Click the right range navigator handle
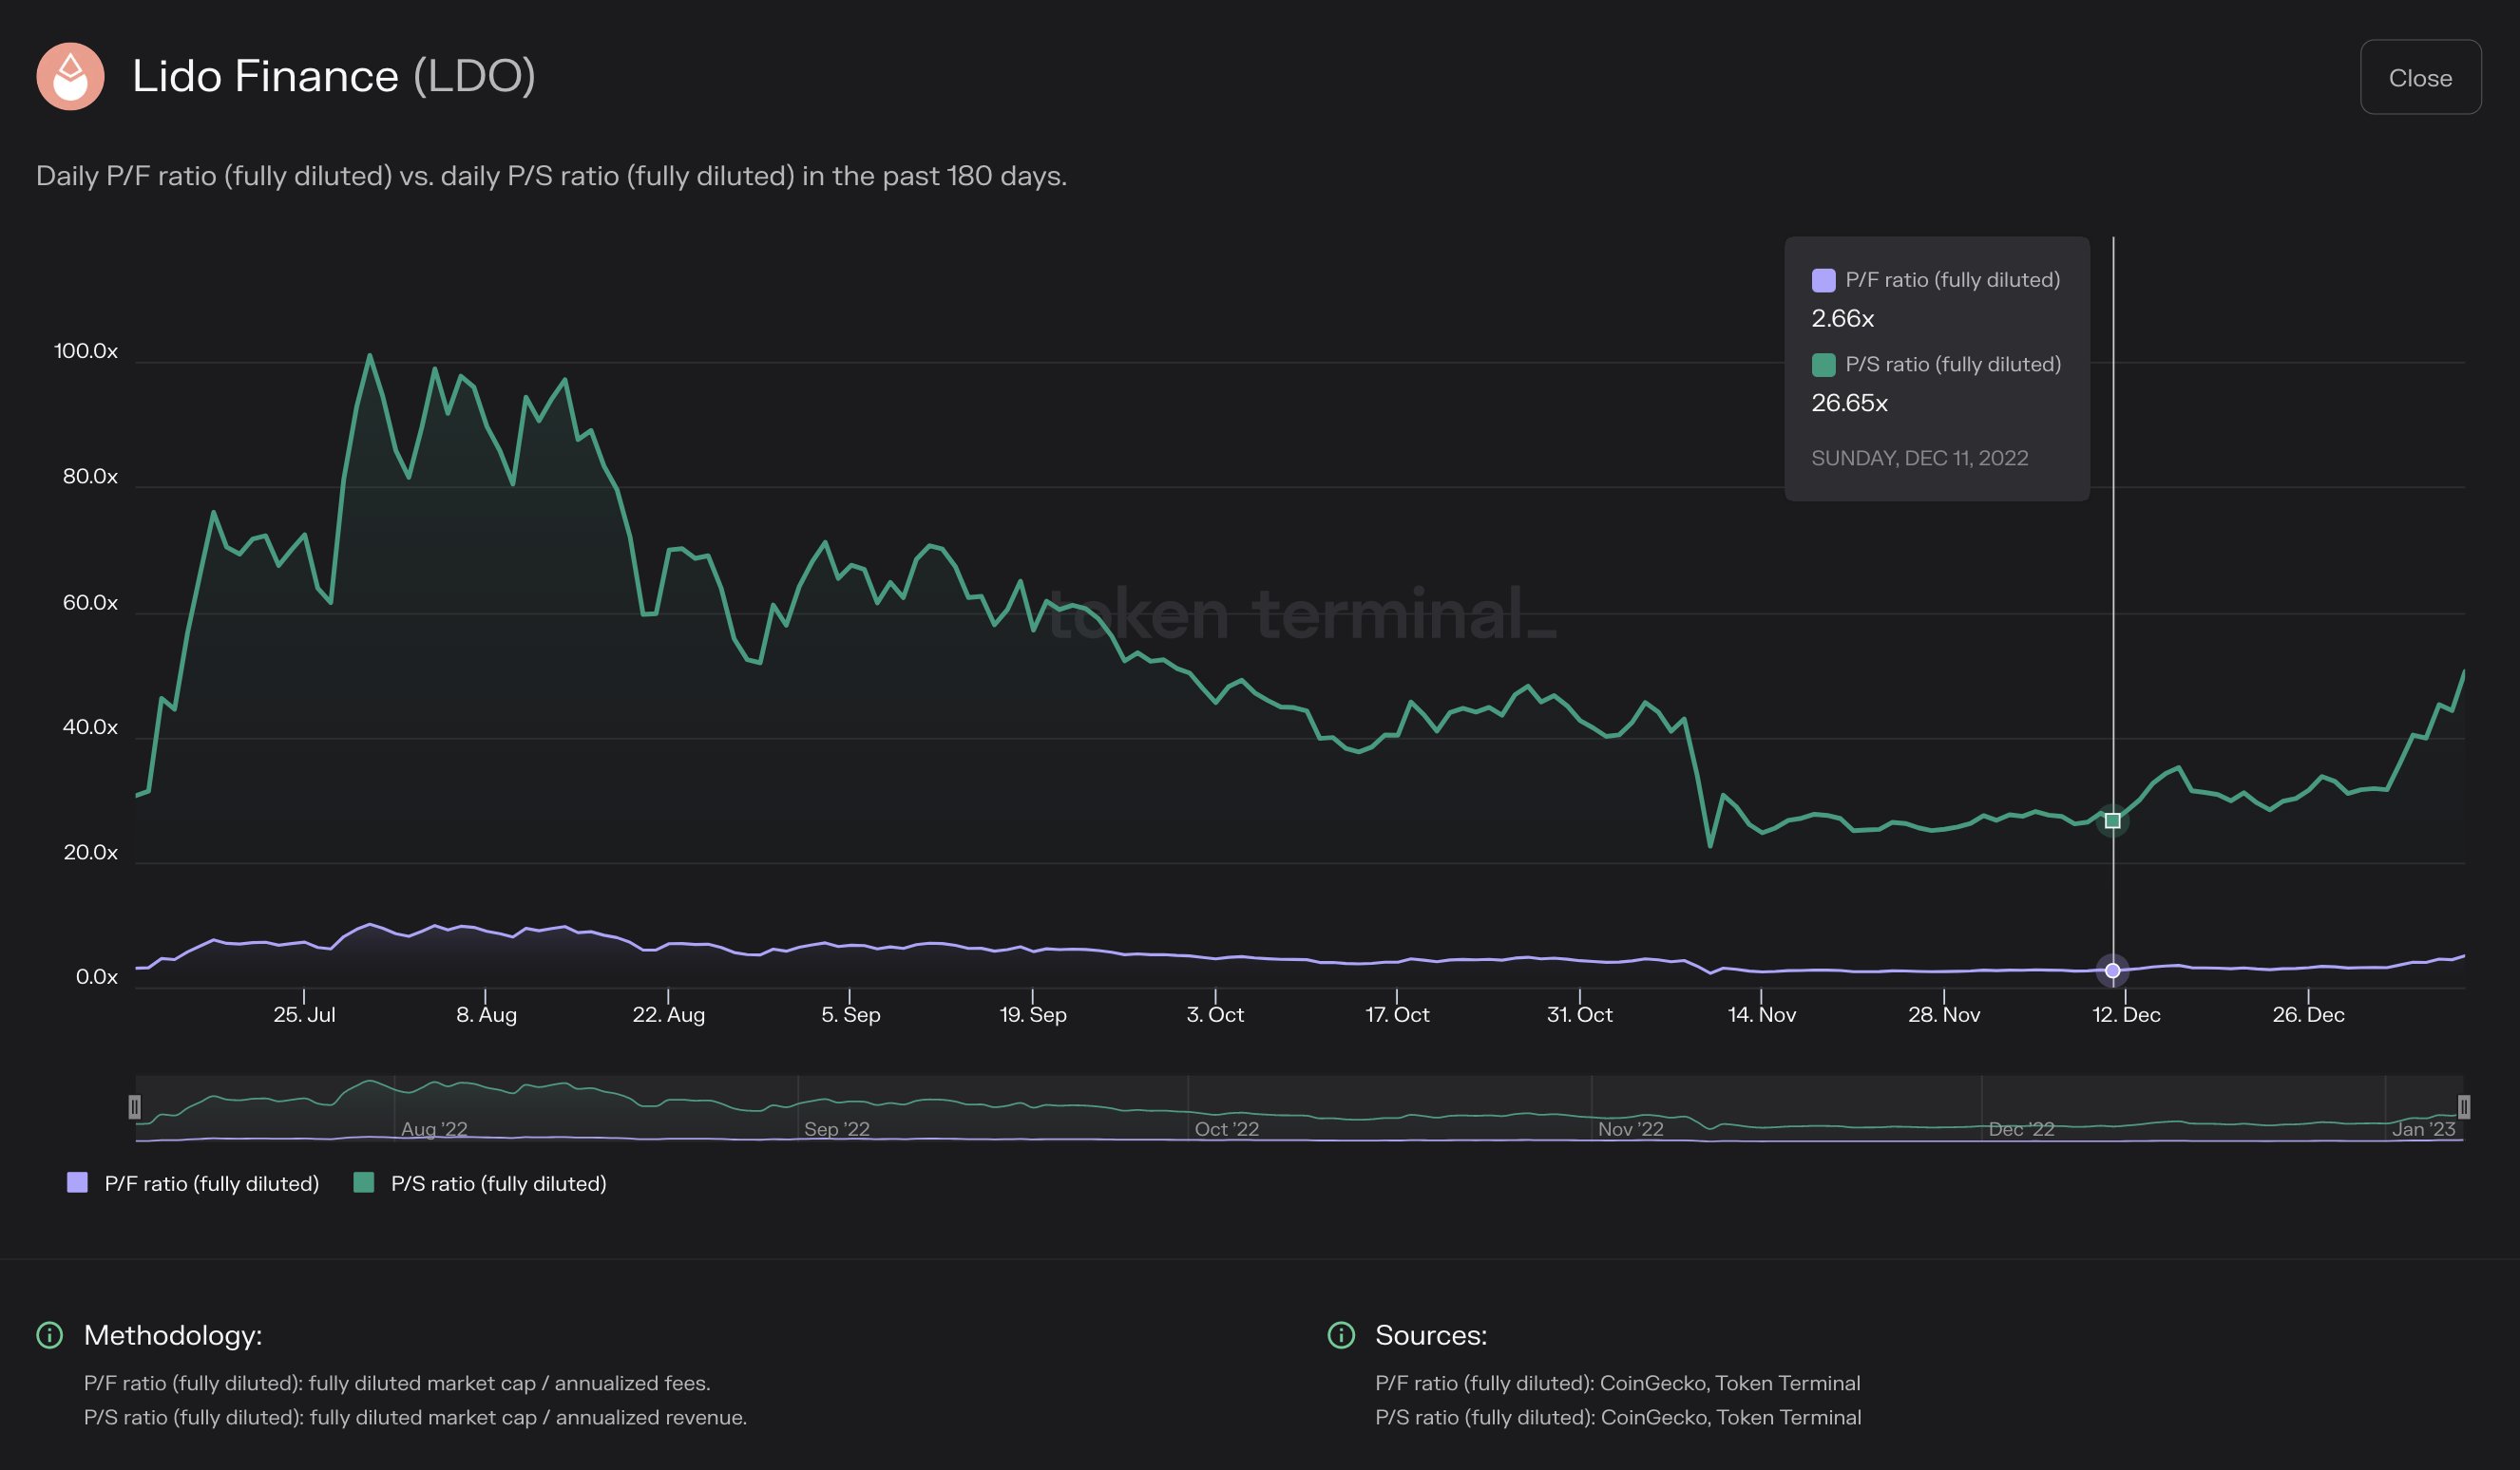Viewport: 2520px width, 1470px height. tap(2463, 1106)
